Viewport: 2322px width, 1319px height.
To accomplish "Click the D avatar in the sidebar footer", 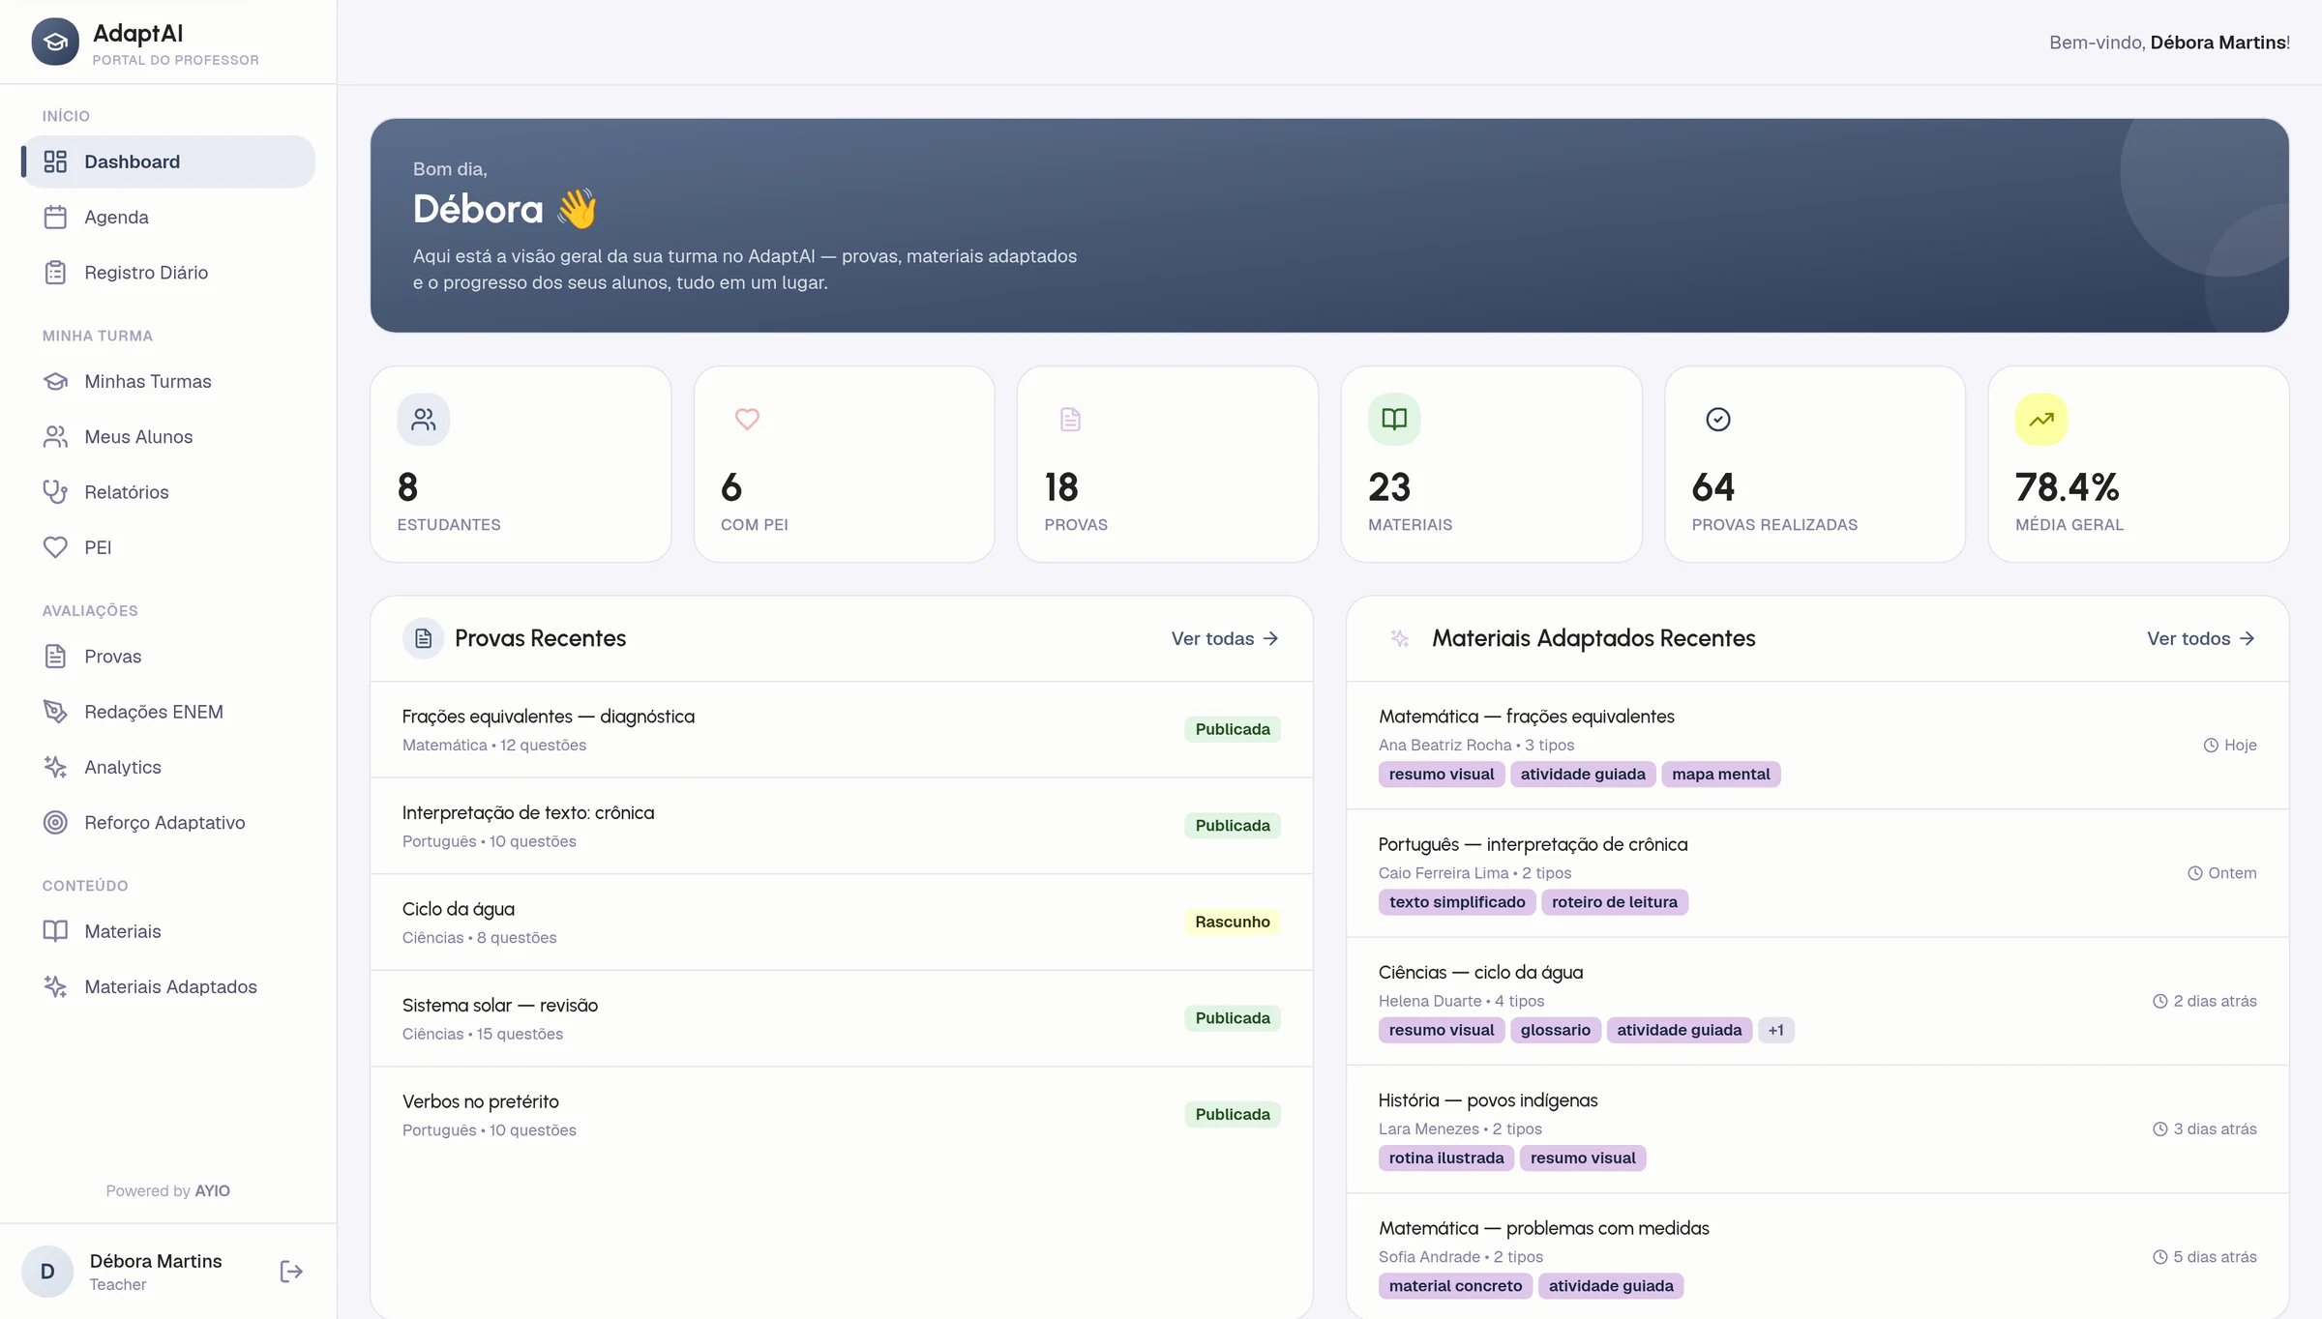I will pyautogui.click(x=47, y=1272).
